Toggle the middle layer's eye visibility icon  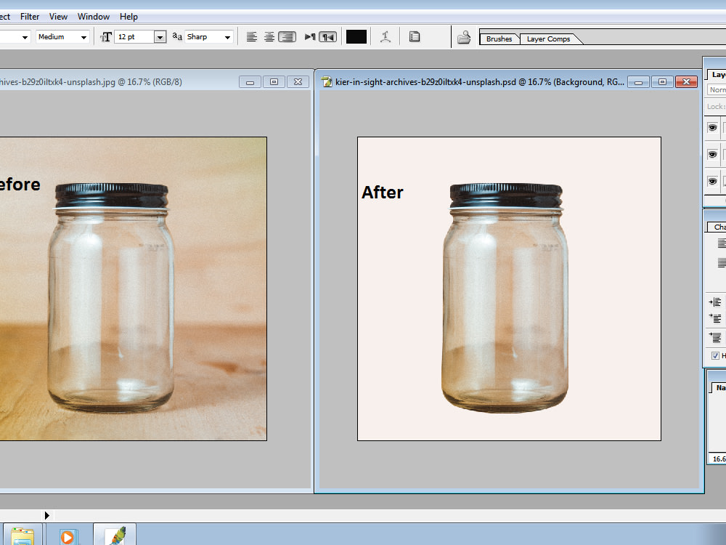point(713,154)
